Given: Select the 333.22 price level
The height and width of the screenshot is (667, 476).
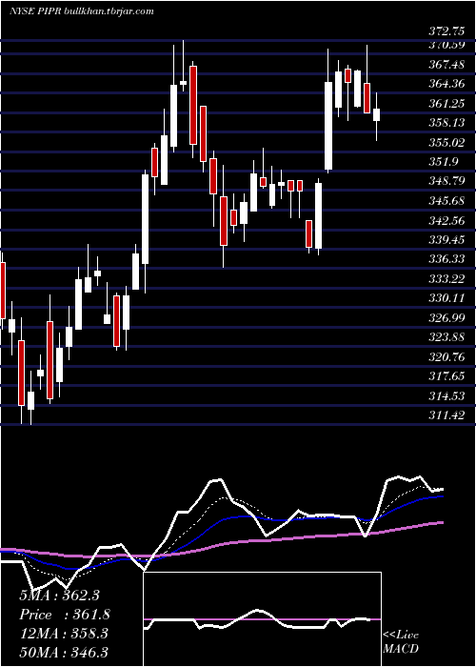Looking at the screenshot, I should 446,278.
